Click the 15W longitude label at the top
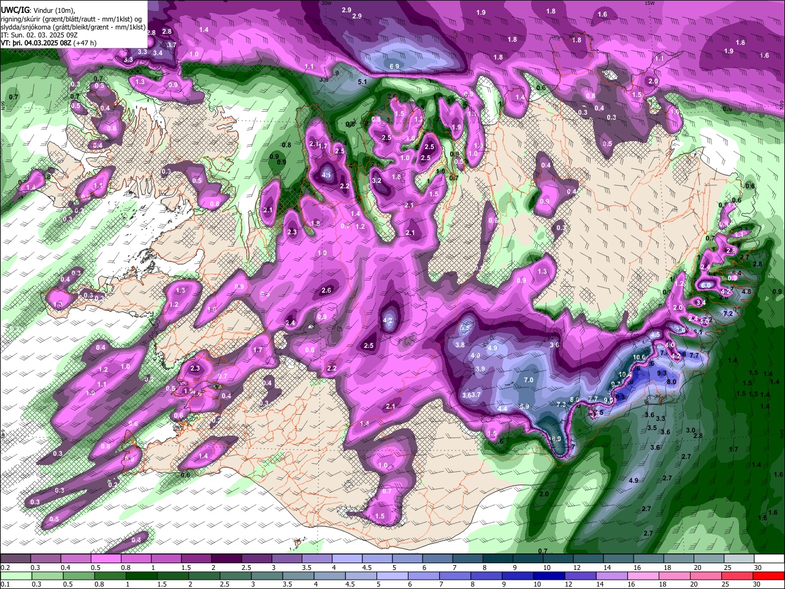Viewport: 785px width, 589px height. tap(649, 3)
